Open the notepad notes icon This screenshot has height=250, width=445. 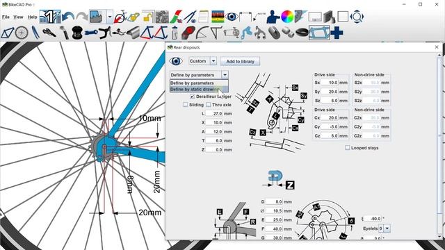coord(203,17)
